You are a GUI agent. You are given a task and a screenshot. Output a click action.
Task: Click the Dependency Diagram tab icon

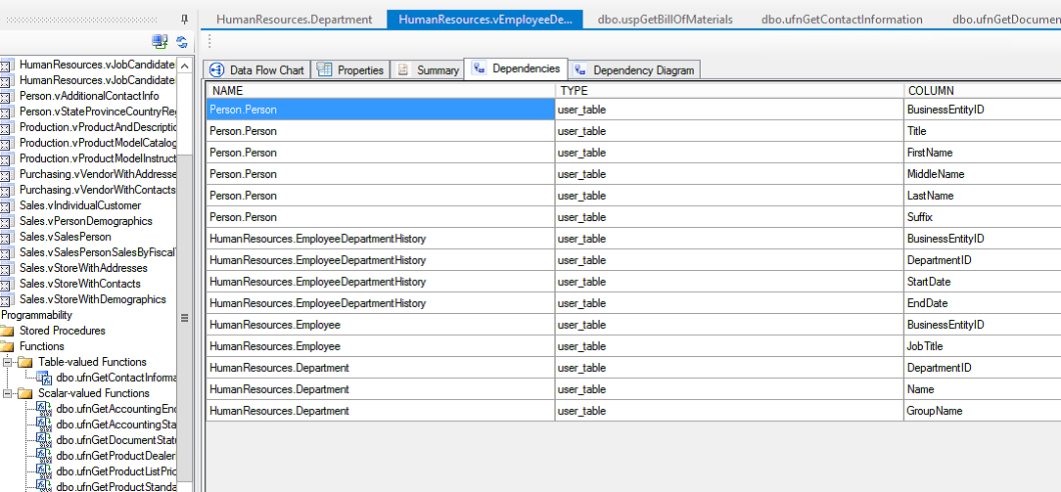[579, 69]
